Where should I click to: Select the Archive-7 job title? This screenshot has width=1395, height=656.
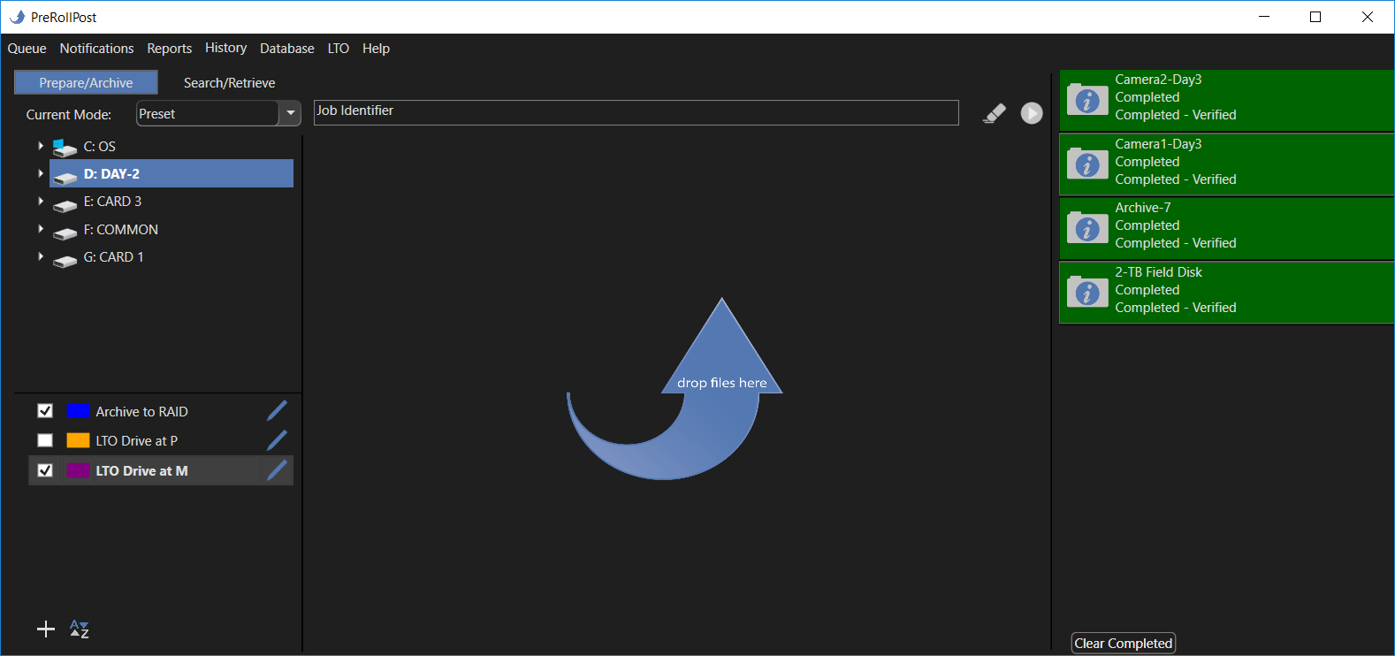(x=1142, y=208)
